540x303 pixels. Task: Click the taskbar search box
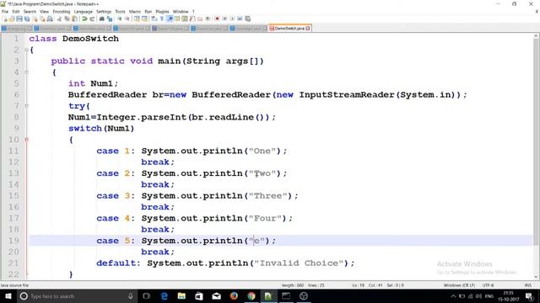pos(77,295)
